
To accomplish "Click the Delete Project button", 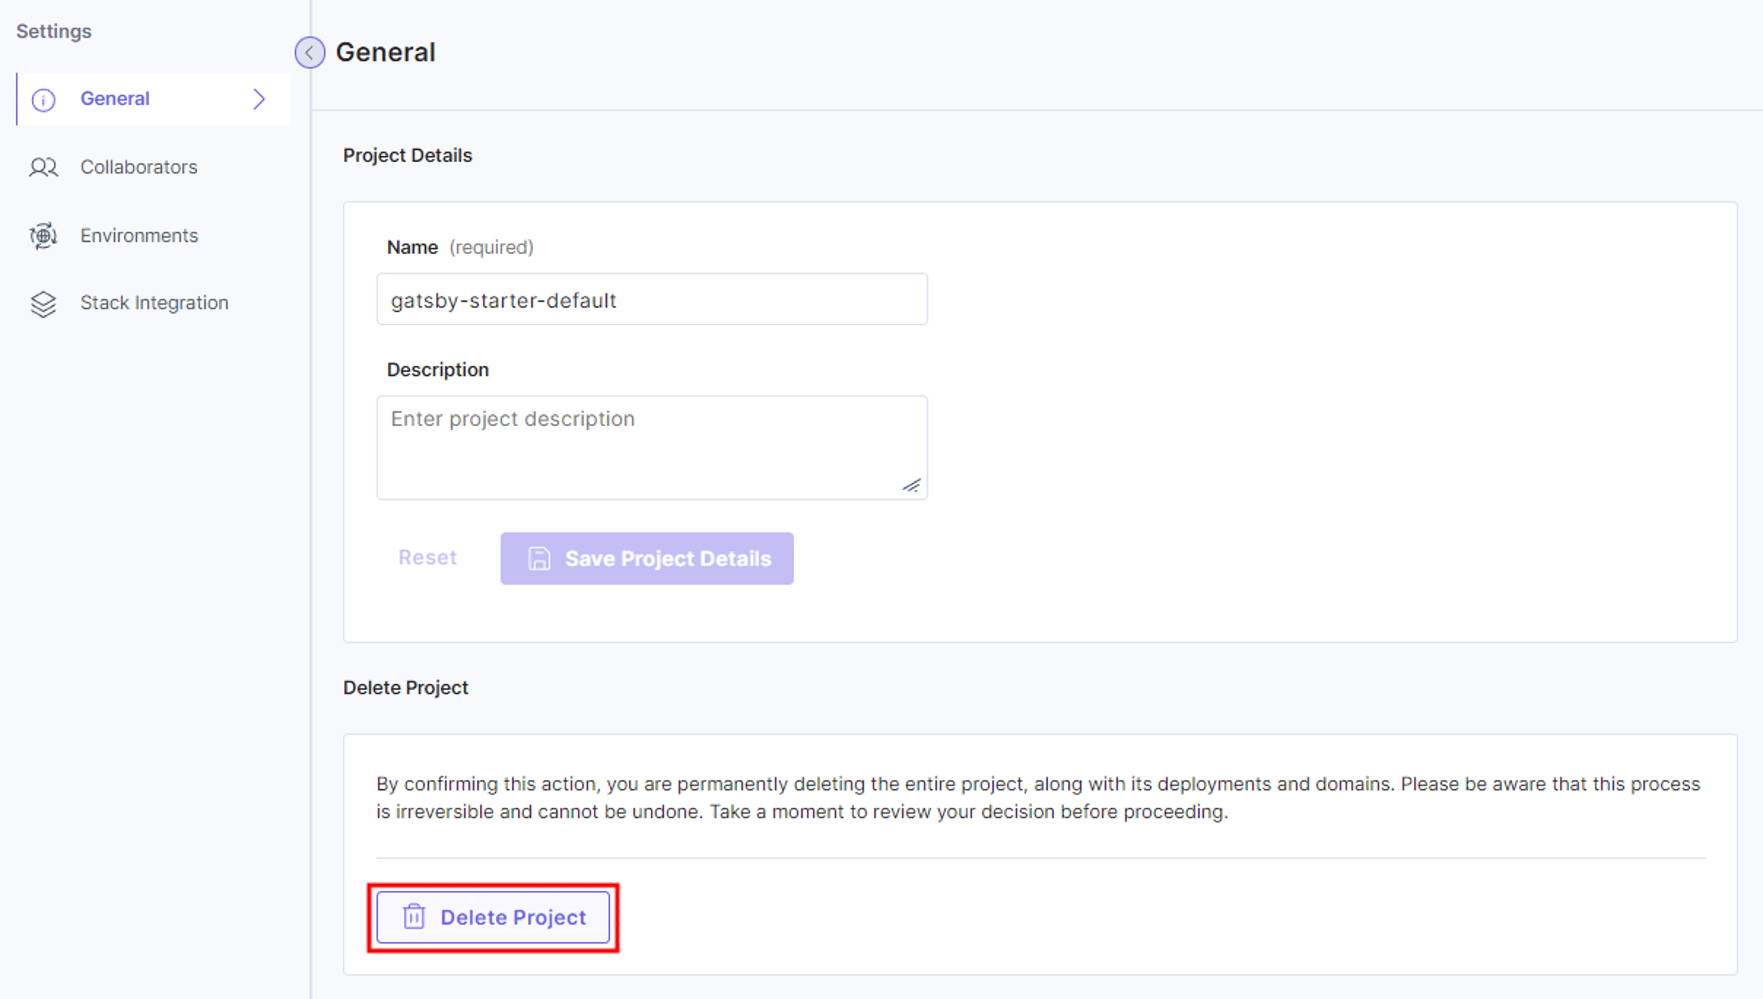I will coord(493,917).
